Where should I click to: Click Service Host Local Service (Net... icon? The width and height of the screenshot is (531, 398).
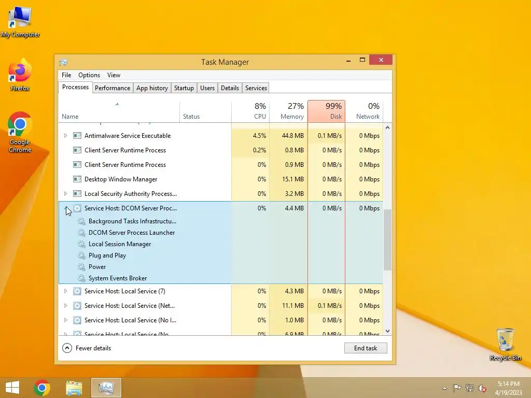[77, 306]
